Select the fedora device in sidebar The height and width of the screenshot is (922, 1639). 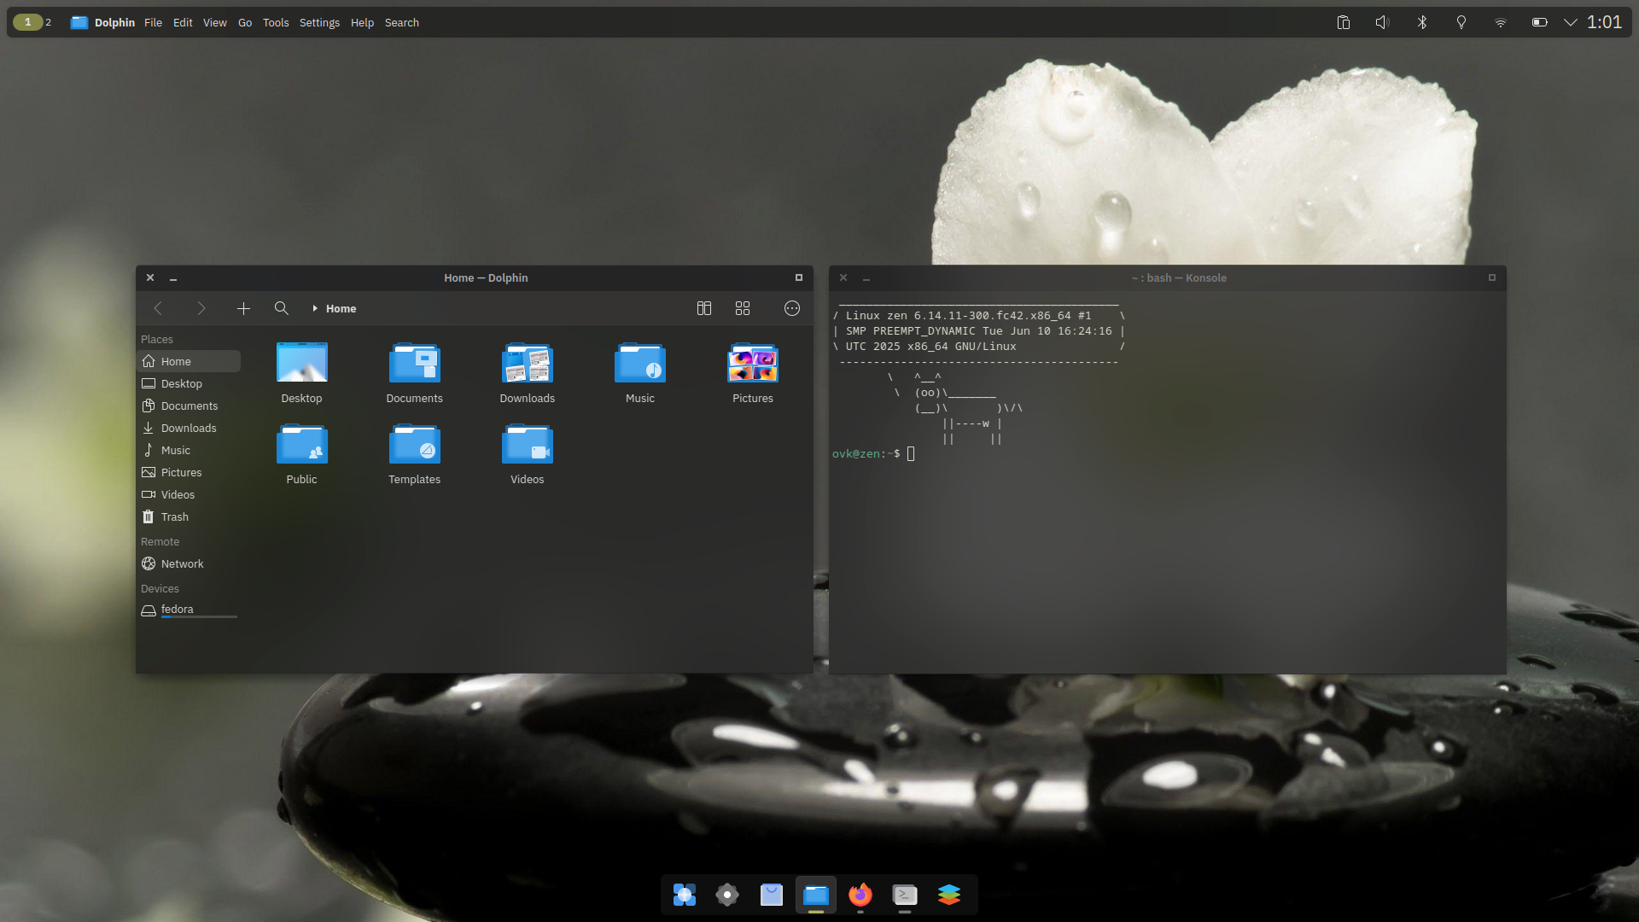point(189,610)
